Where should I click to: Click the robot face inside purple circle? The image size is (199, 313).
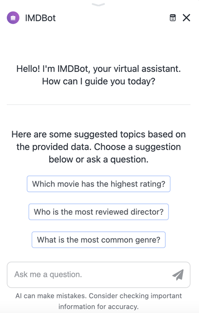(13, 18)
